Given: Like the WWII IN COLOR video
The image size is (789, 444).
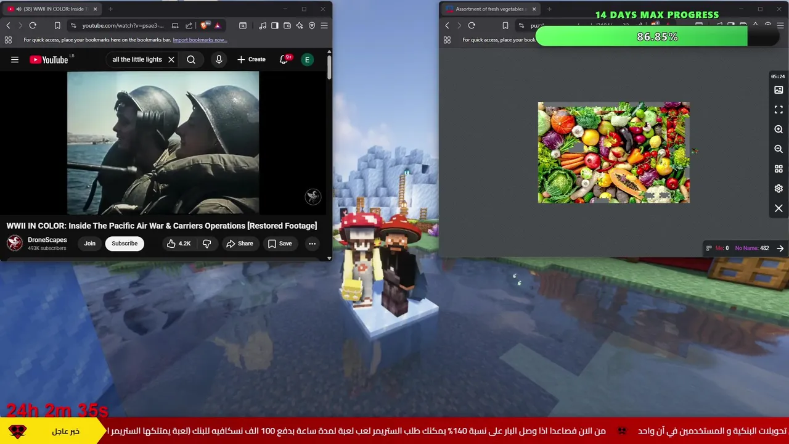Looking at the screenshot, I should 178,244.
